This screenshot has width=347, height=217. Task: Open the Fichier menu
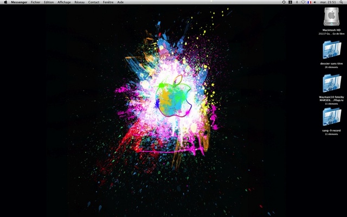click(35, 2)
